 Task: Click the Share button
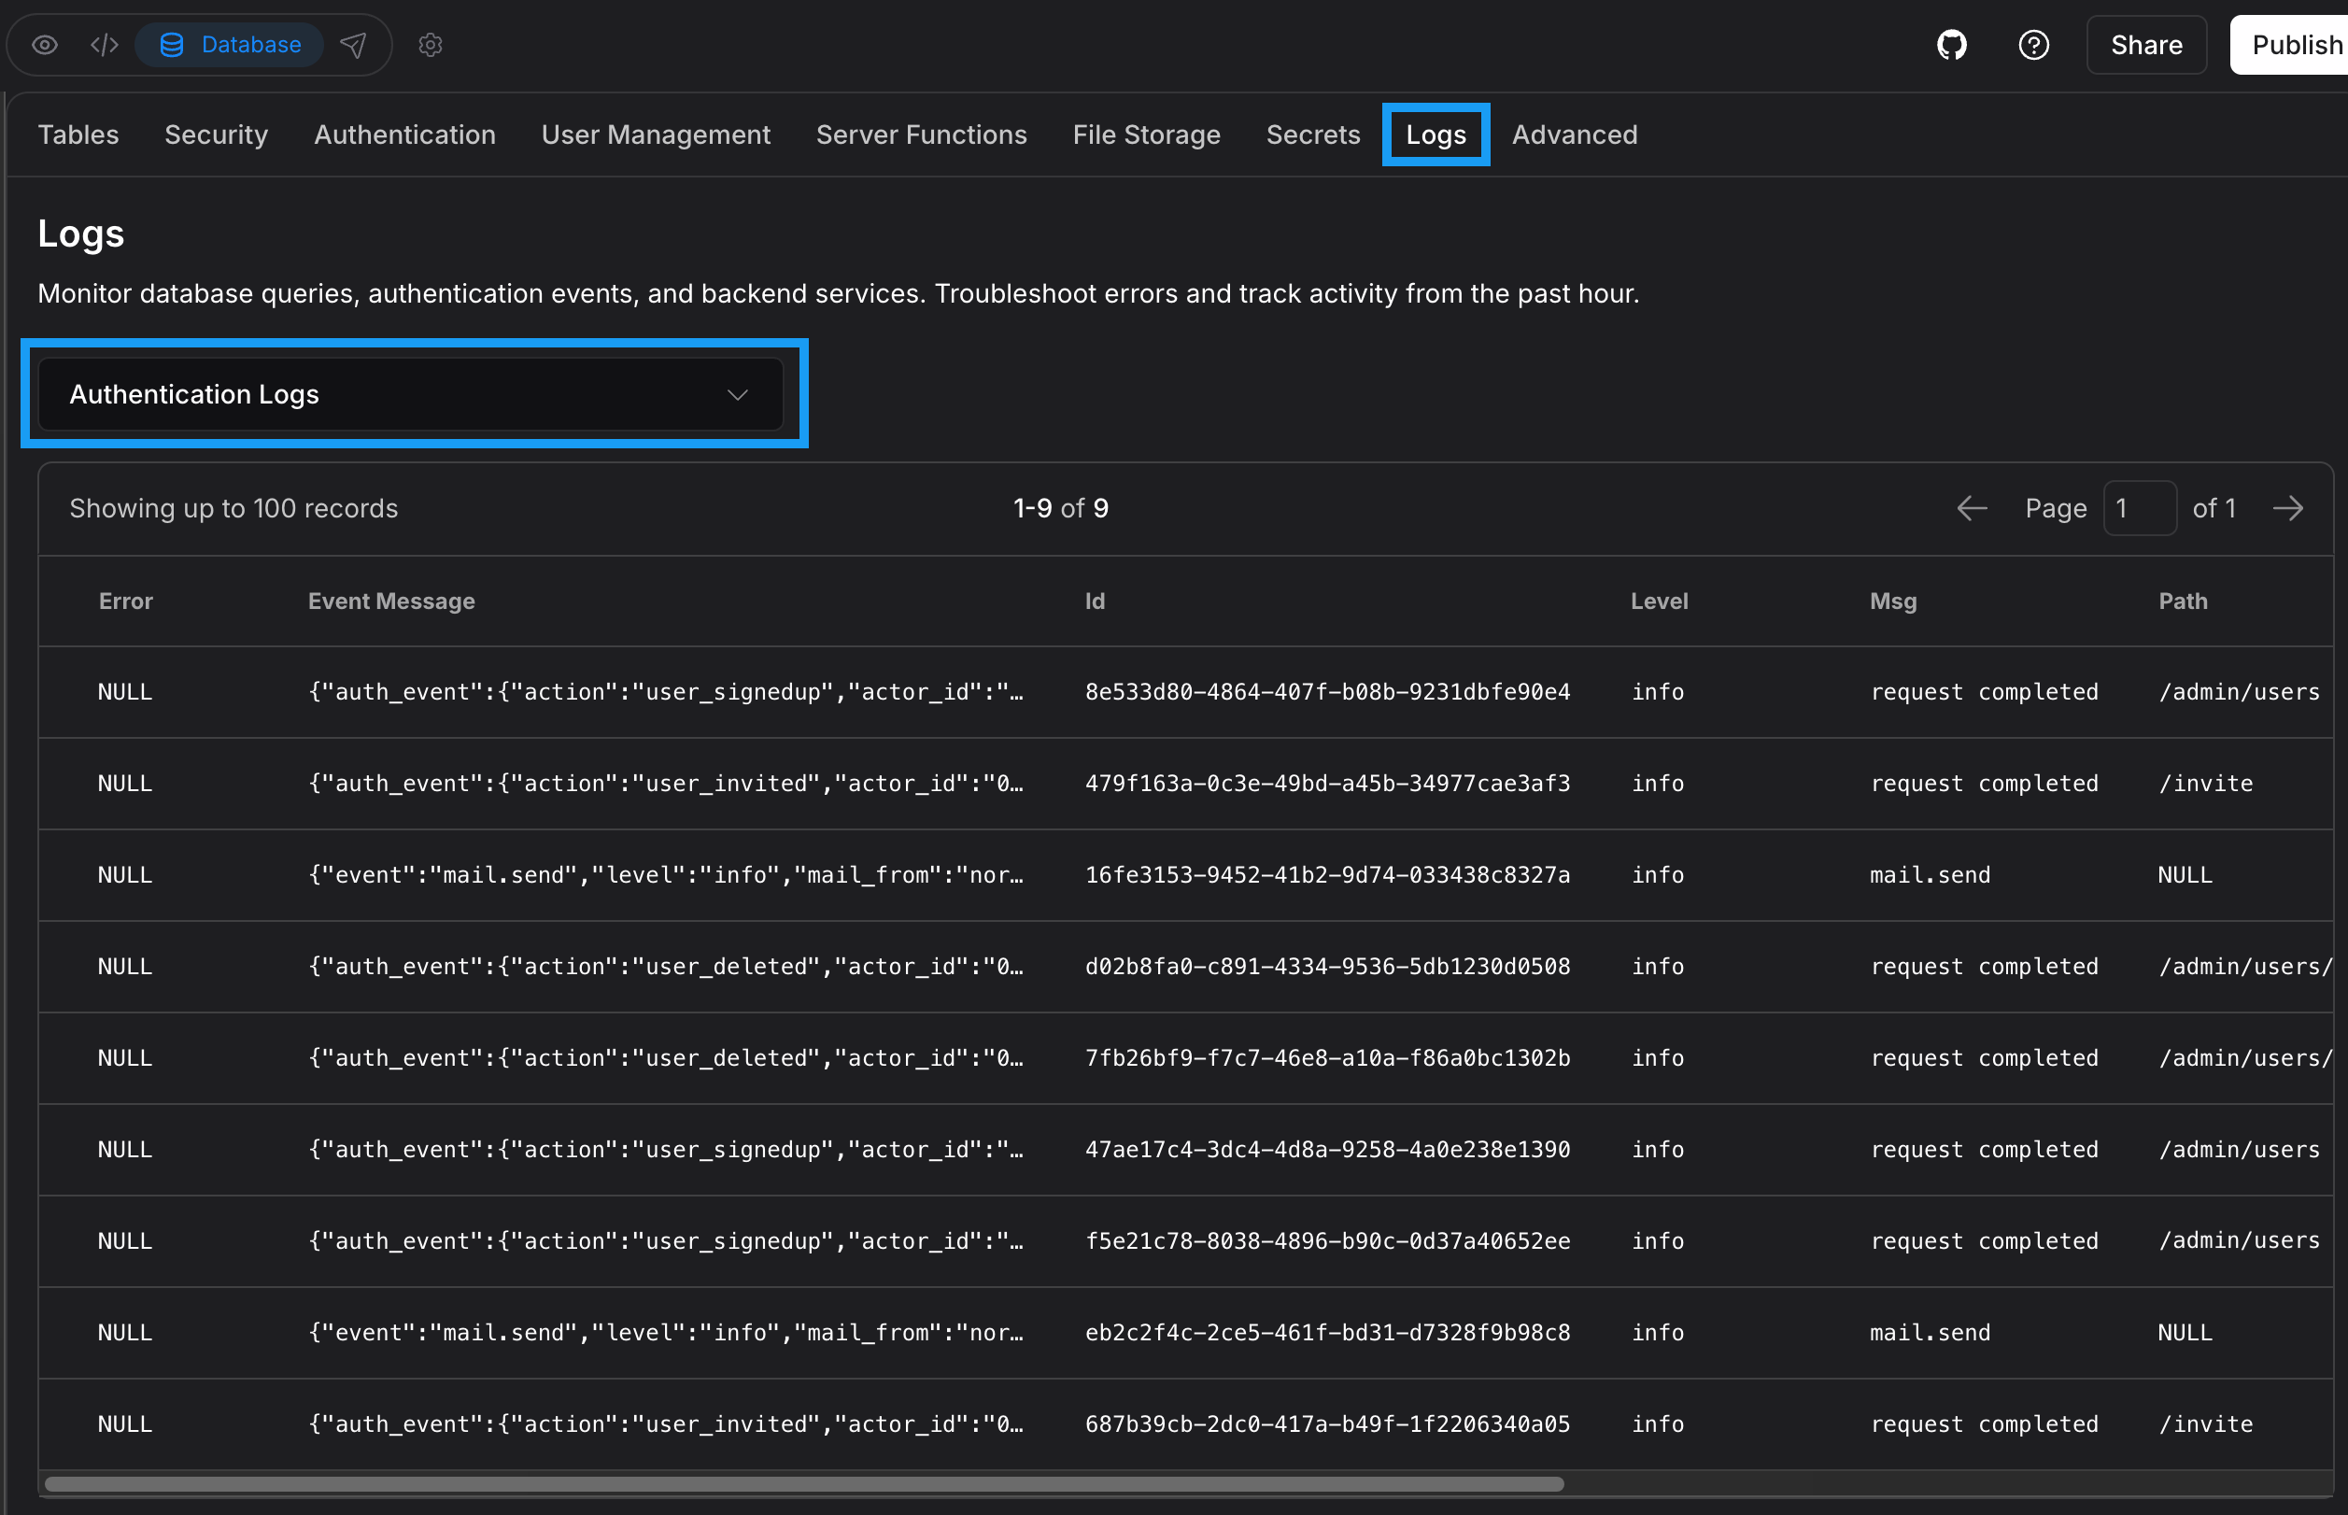[2146, 45]
